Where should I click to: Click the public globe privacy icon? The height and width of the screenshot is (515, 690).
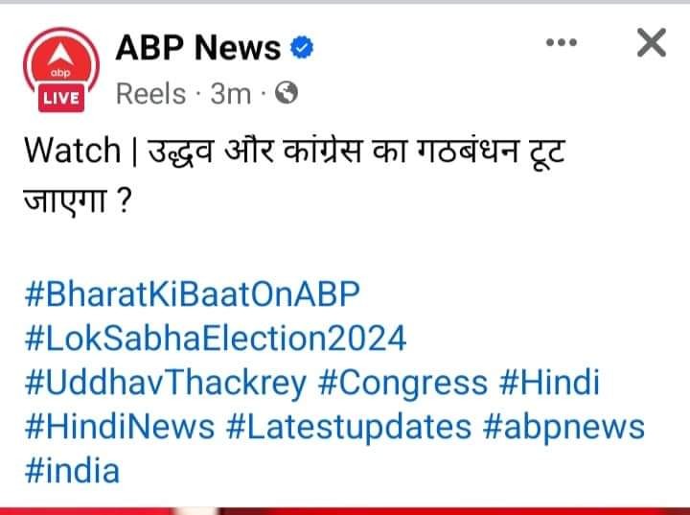point(286,93)
